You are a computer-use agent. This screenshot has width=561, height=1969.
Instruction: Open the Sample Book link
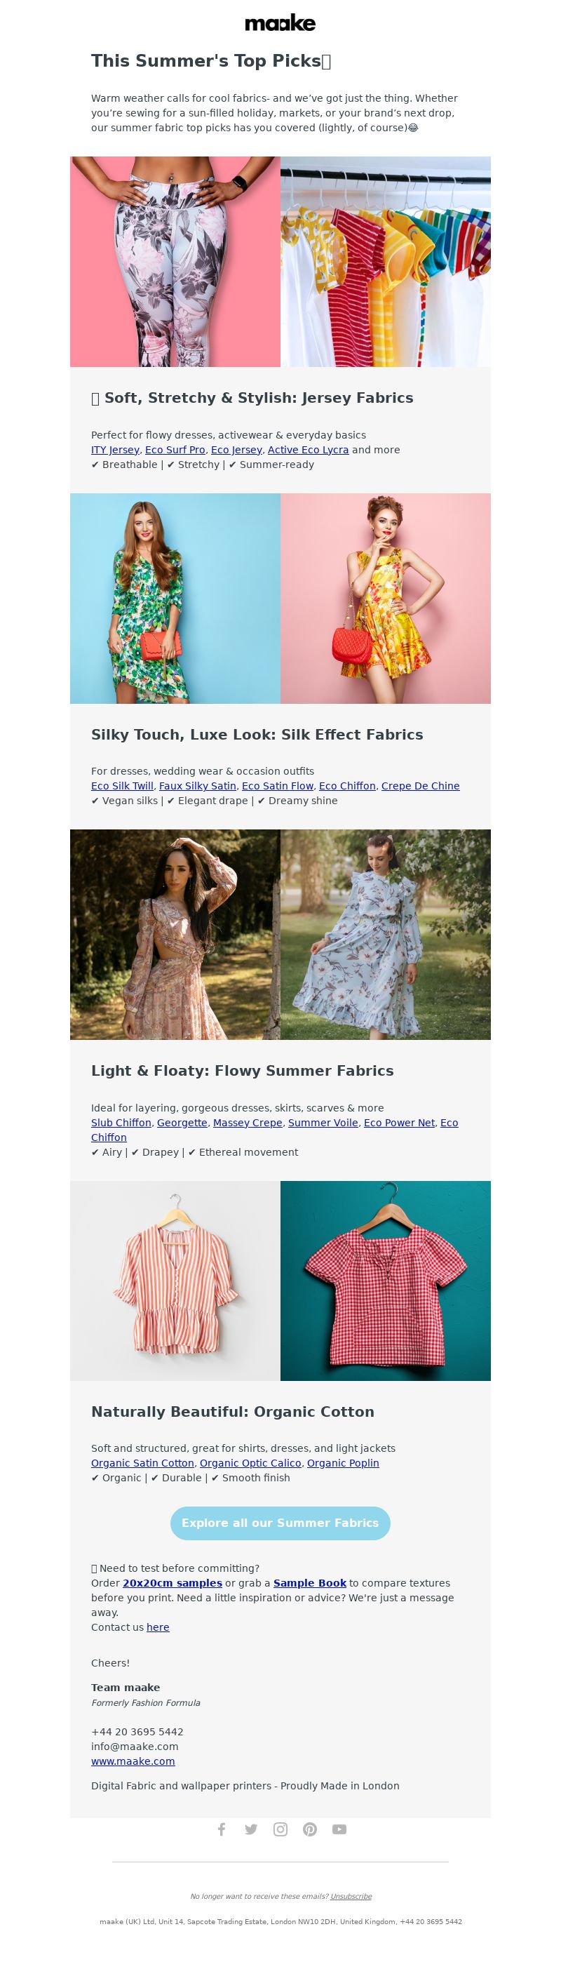309,1583
